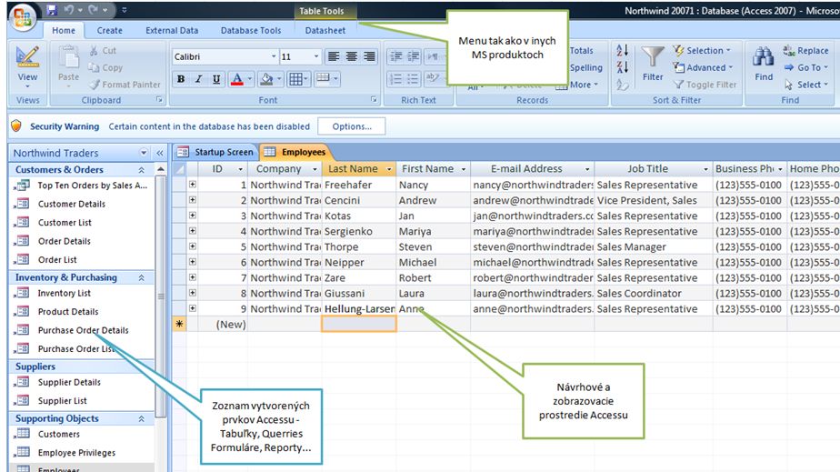
Task: Click the Copy icon
Action: 94,67
